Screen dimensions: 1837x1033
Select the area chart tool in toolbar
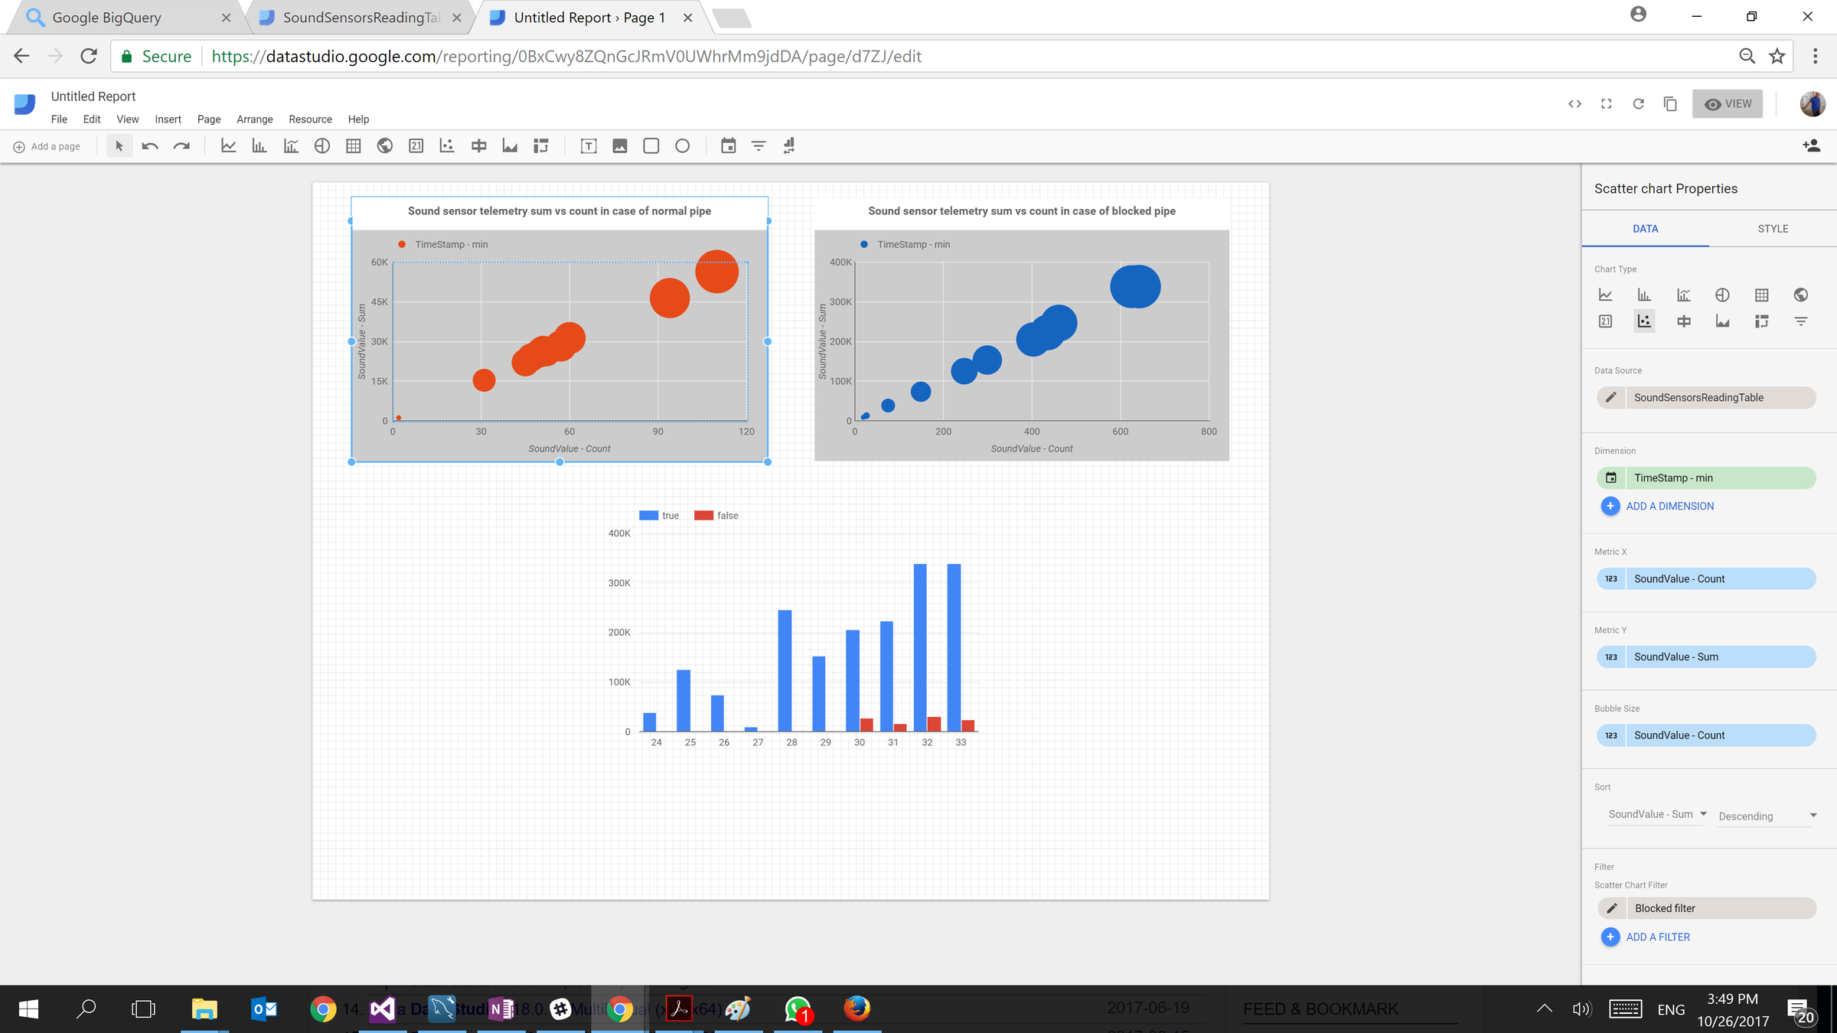pos(510,146)
